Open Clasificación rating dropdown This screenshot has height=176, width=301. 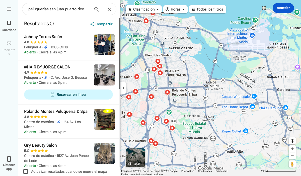[143, 9]
